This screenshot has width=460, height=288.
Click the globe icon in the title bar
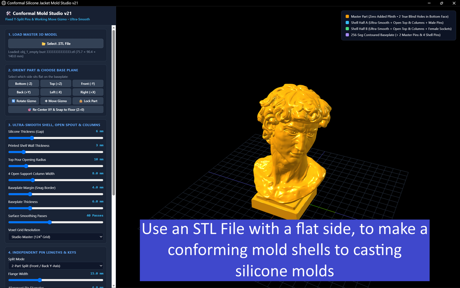pyautogui.click(x=3, y=3)
